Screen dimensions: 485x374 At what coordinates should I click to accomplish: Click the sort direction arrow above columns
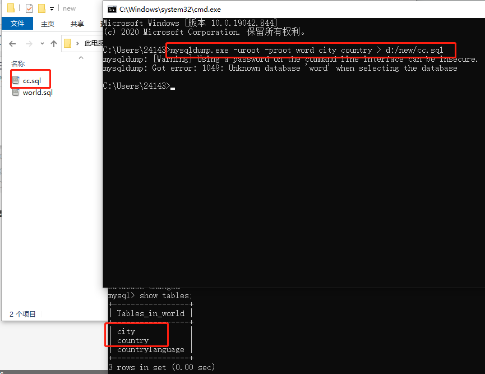point(81,57)
